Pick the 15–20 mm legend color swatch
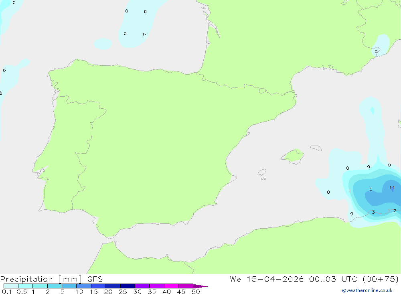 tap(99, 286)
